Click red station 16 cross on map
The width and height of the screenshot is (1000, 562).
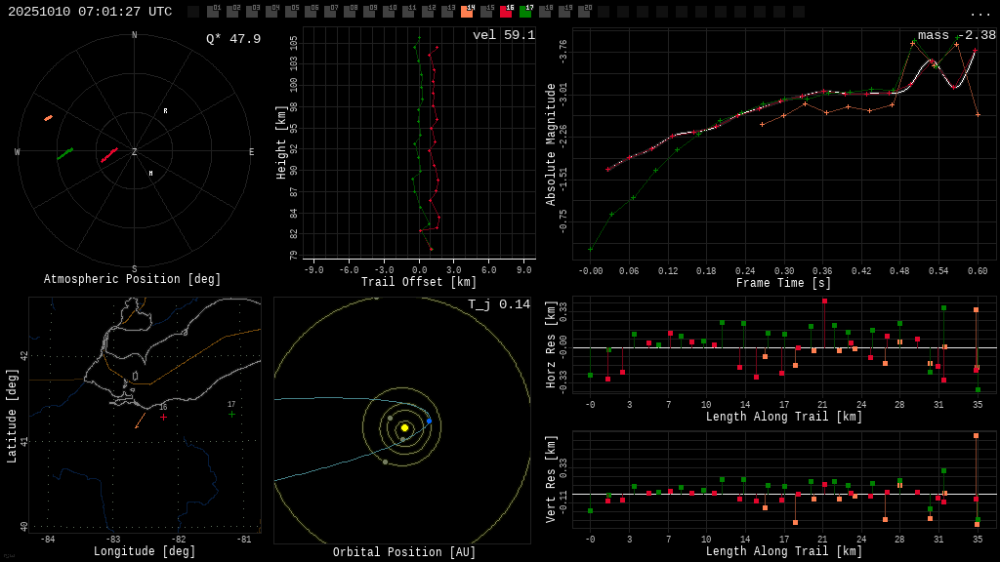pyautogui.click(x=163, y=417)
